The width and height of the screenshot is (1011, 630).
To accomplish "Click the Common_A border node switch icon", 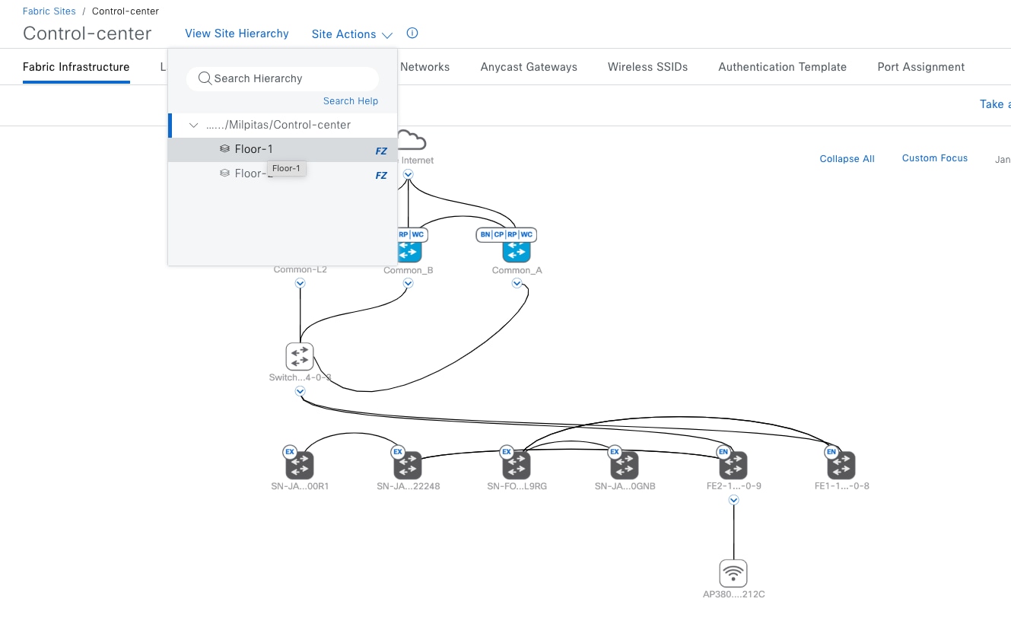I will coord(516,250).
